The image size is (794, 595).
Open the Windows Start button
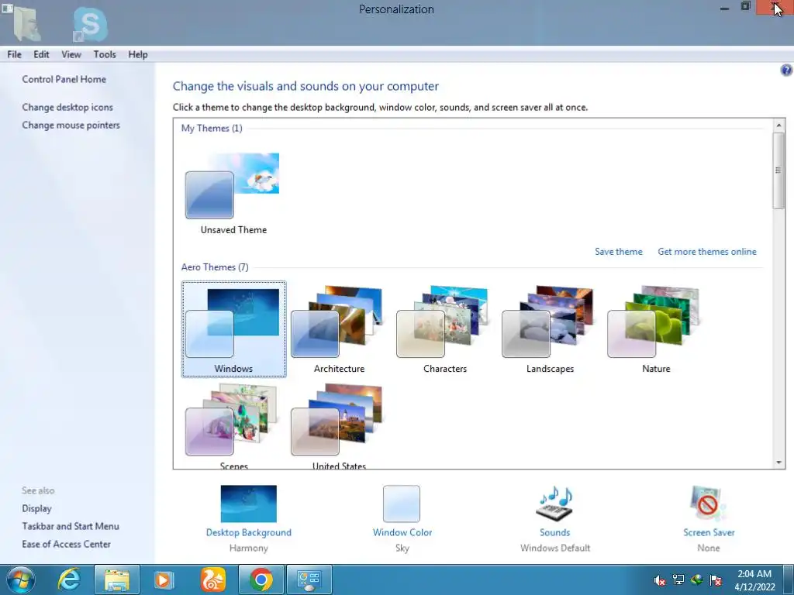point(20,580)
